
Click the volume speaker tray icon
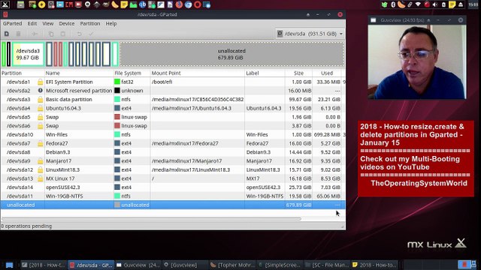pyautogui.click(x=435, y=4)
